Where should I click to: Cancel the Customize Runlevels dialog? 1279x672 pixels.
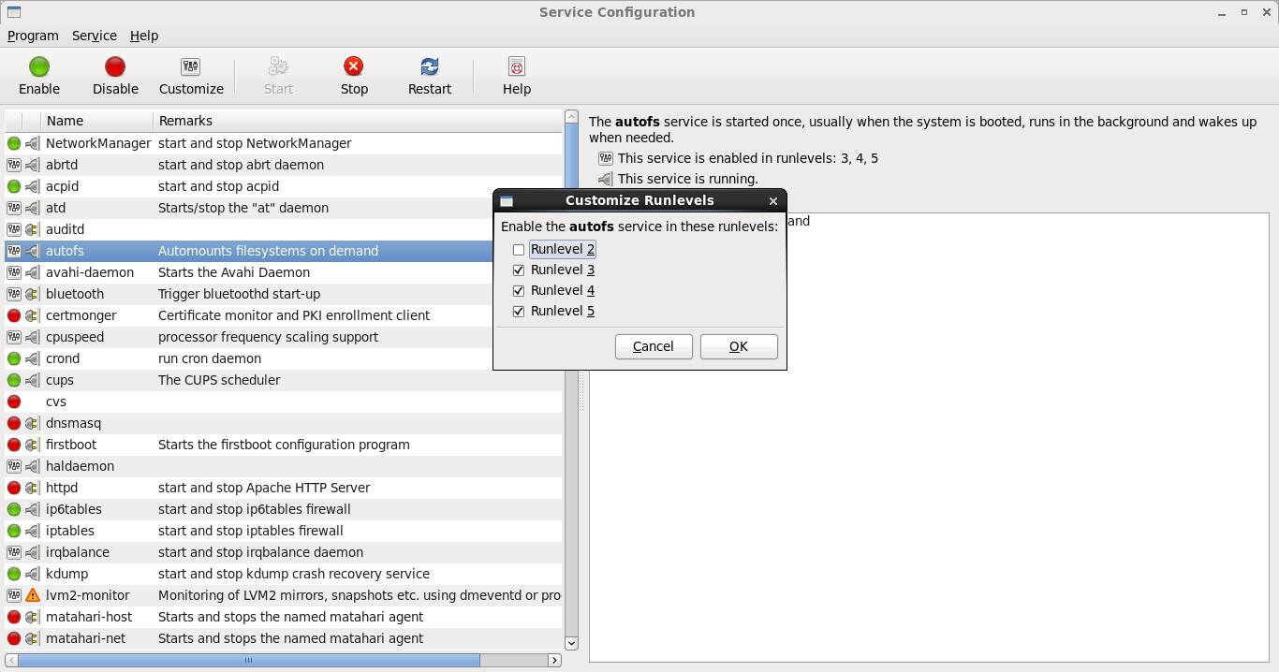[x=654, y=346]
